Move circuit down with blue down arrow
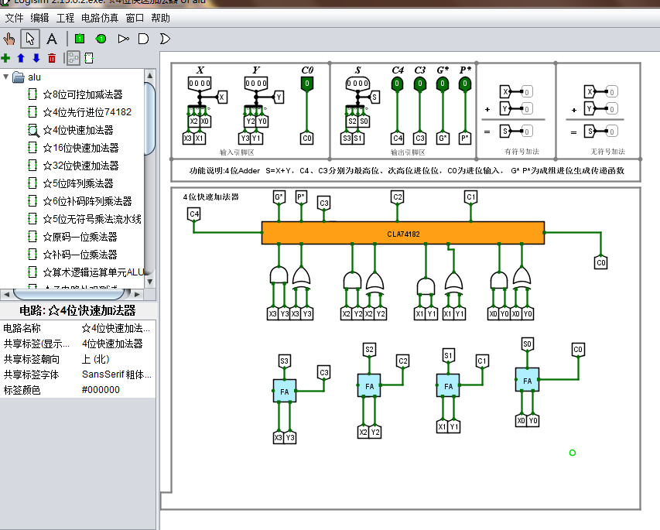Screen dimensions: 660x530 (x=36, y=58)
